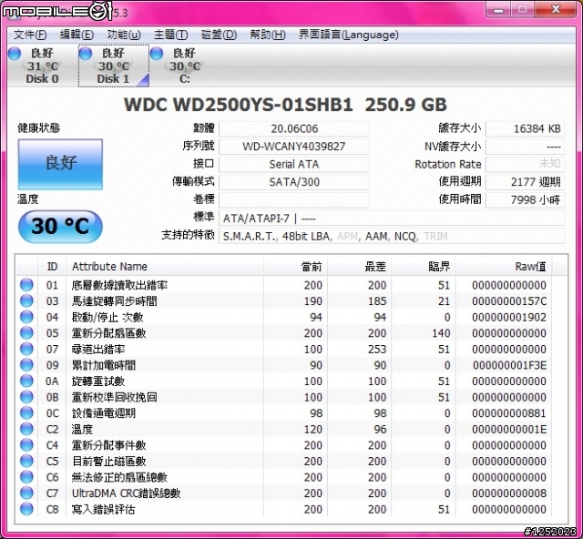Screen dimensions: 583x539
Task: Click the status icon for attribute 09
Action: (26, 365)
